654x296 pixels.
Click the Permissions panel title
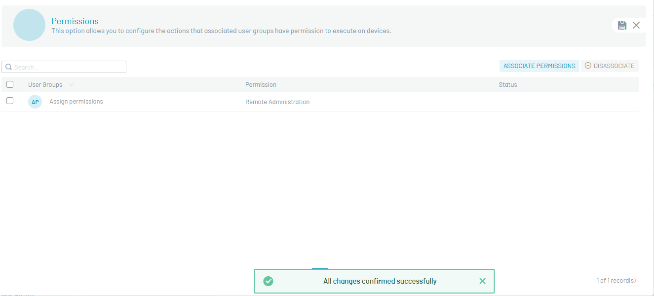pyautogui.click(x=75, y=21)
